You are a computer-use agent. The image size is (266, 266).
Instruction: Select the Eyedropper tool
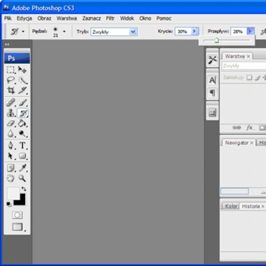point(23,168)
